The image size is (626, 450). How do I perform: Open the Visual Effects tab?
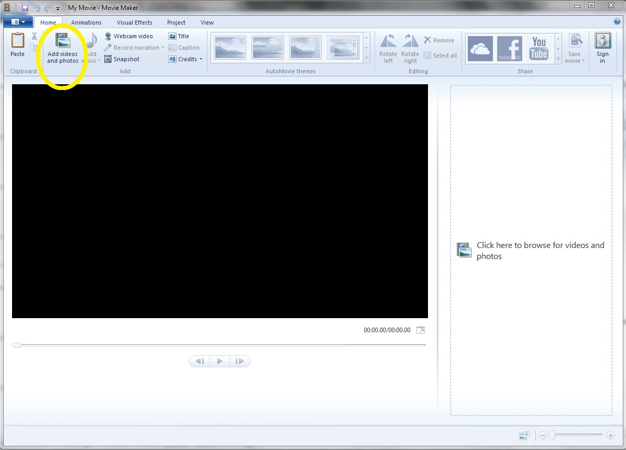(135, 22)
